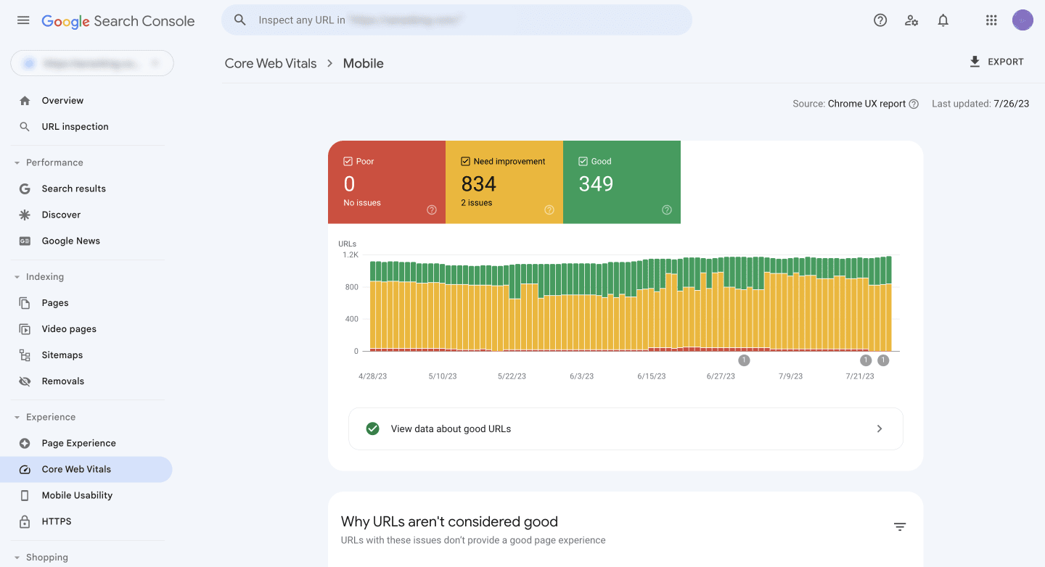Open Mobile Usability in sidebar
Image resolution: width=1045 pixels, height=567 pixels.
(77, 495)
